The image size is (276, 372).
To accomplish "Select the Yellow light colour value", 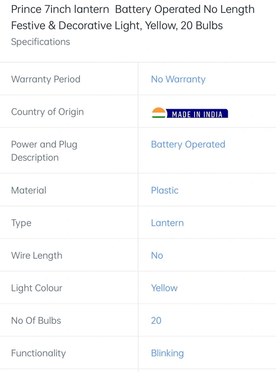I will 164,288.
